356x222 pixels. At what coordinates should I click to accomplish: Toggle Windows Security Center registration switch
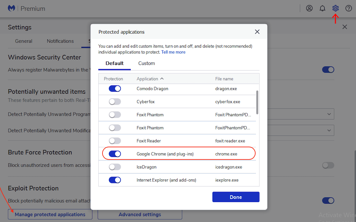(x=328, y=70)
